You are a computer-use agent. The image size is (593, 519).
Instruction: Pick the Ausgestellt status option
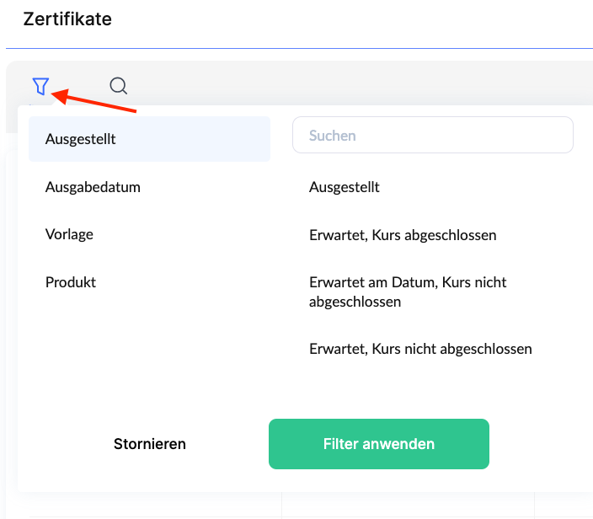pos(345,187)
